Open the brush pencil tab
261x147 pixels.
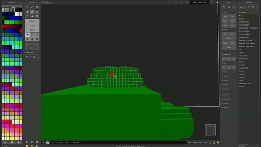(x=32, y=7)
